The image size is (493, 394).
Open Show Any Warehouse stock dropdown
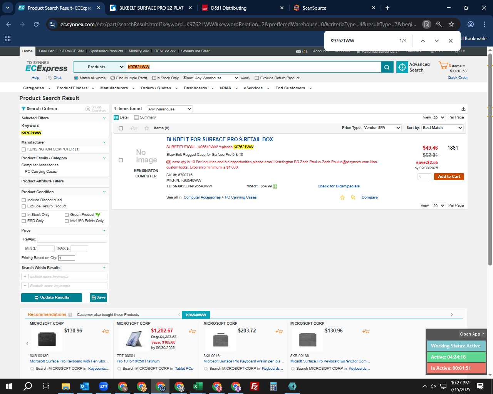216,78
